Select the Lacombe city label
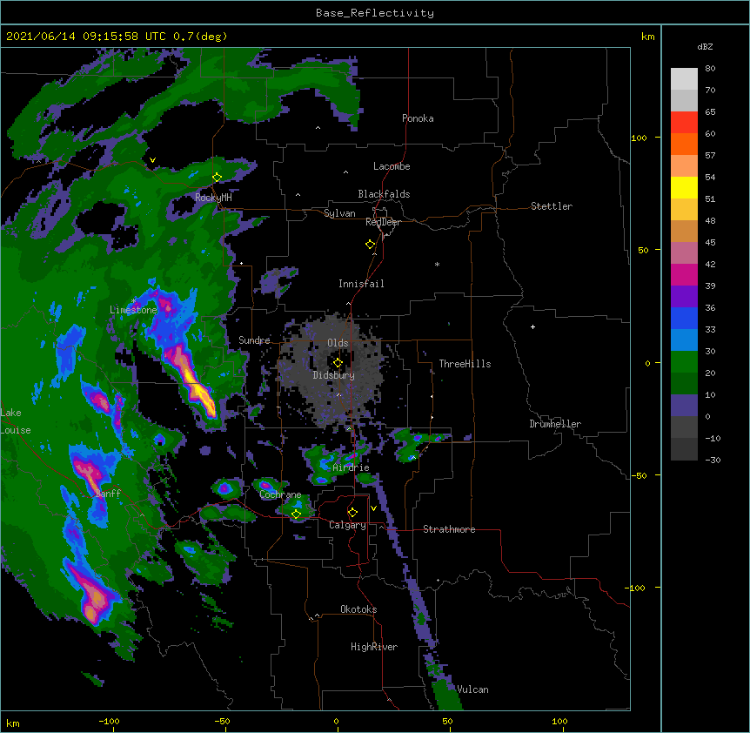 (x=392, y=166)
